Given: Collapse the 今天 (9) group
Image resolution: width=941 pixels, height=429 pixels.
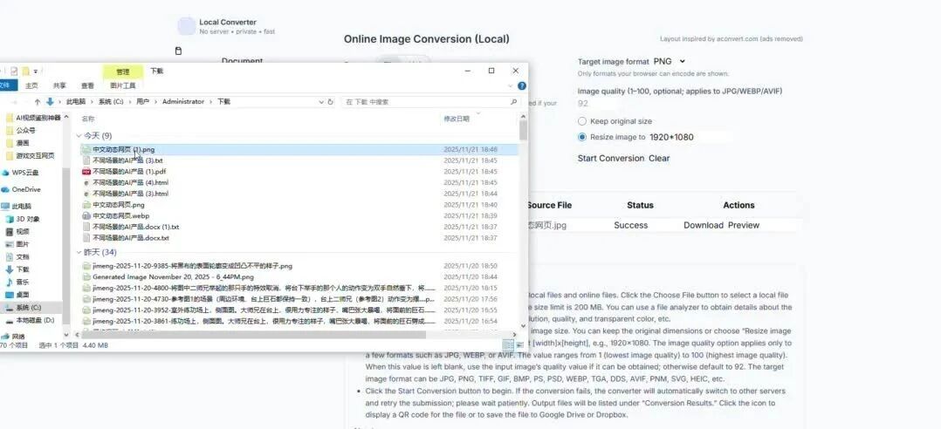Looking at the screenshot, I should tap(79, 136).
